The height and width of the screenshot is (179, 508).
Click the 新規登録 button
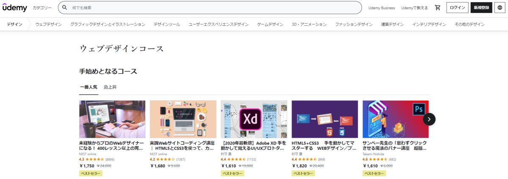[481, 8]
